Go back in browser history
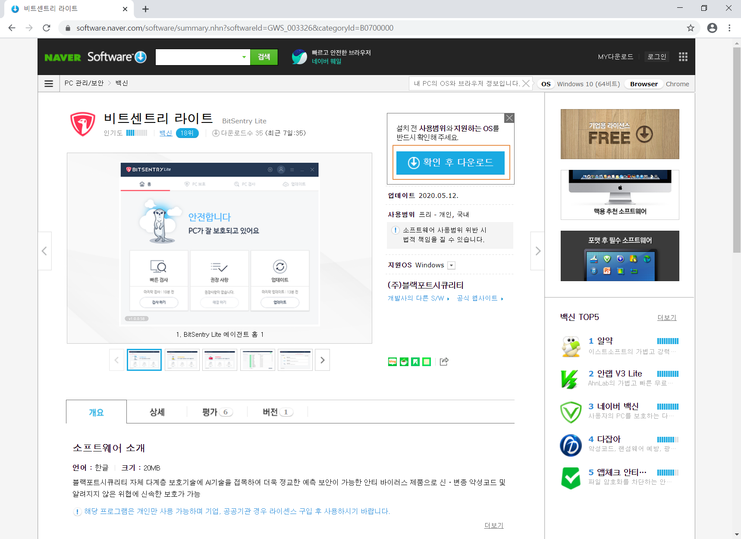 (12, 28)
